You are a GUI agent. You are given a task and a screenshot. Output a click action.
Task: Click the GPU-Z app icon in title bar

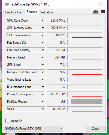pos(7,4)
